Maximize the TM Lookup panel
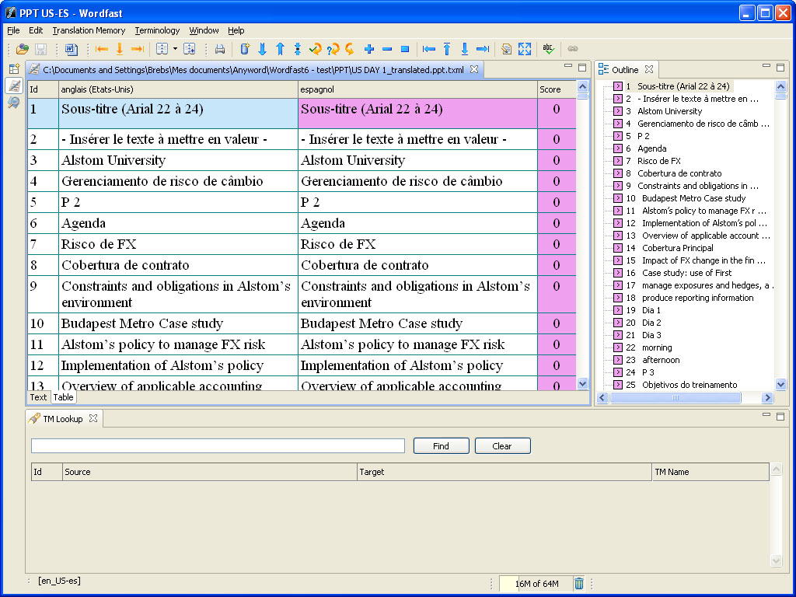The image size is (796, 597). click(780, 417)
